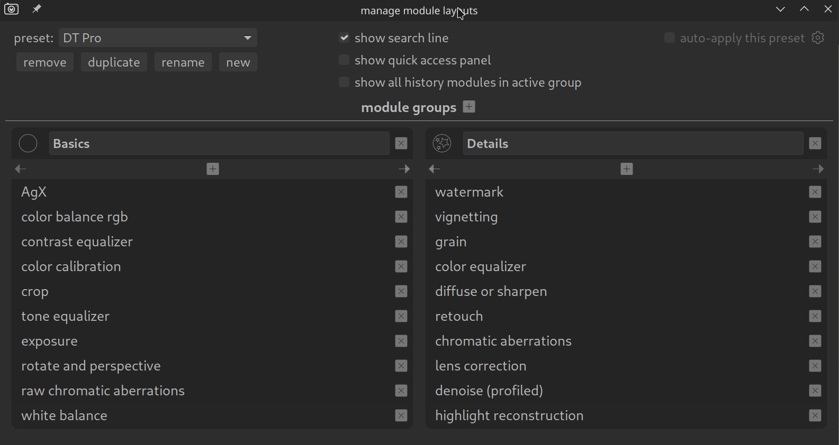
Task: Click the duplicate preset button
Action: (x=114, y=62)
